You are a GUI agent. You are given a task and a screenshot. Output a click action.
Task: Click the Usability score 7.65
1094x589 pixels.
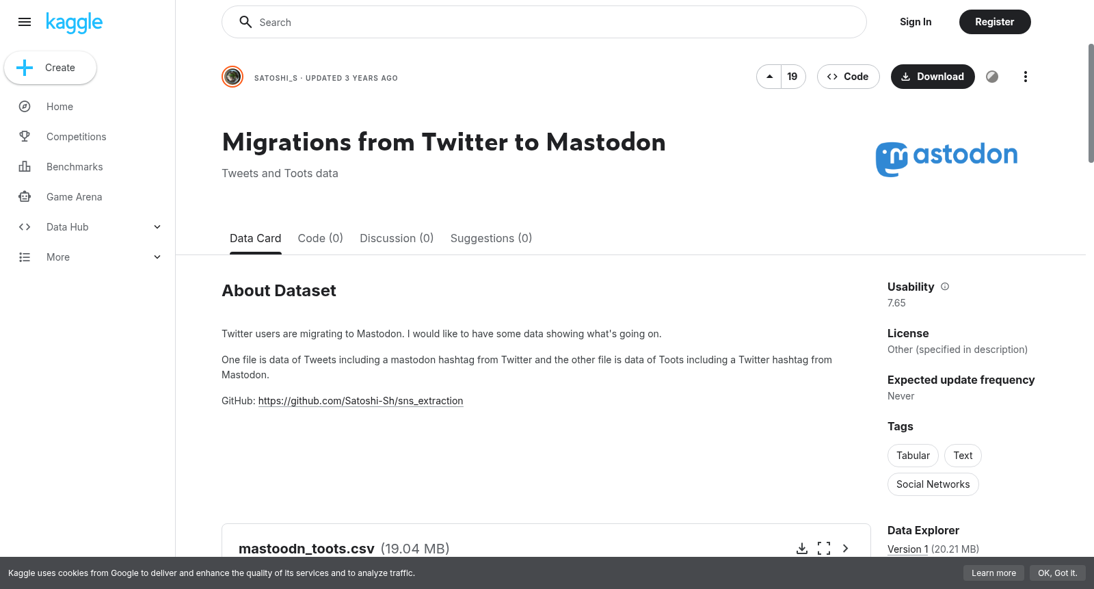(896, 303)
